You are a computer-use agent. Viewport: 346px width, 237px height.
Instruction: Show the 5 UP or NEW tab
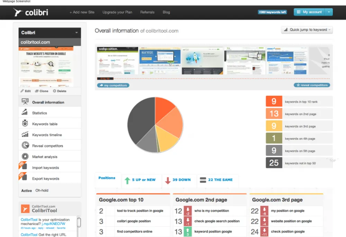pyautogui.click(x=142, y=180)
